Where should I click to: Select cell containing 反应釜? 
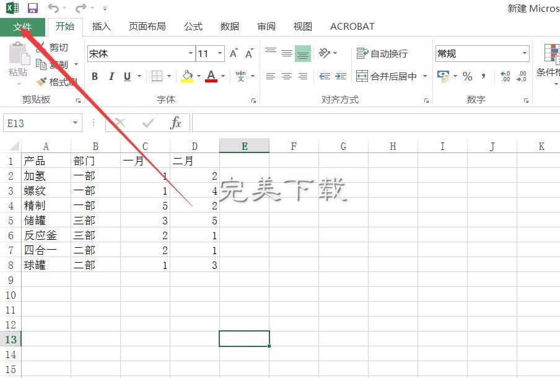tap(46, 235)
